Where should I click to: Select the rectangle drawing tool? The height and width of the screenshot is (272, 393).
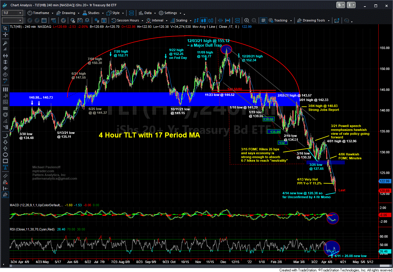pyautogui.click(x=5, y=161)
